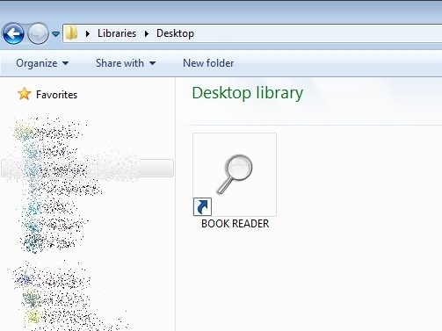Select Favorites in the navigation pane
The width and height of the screenshot is (442, 331).
57,95
